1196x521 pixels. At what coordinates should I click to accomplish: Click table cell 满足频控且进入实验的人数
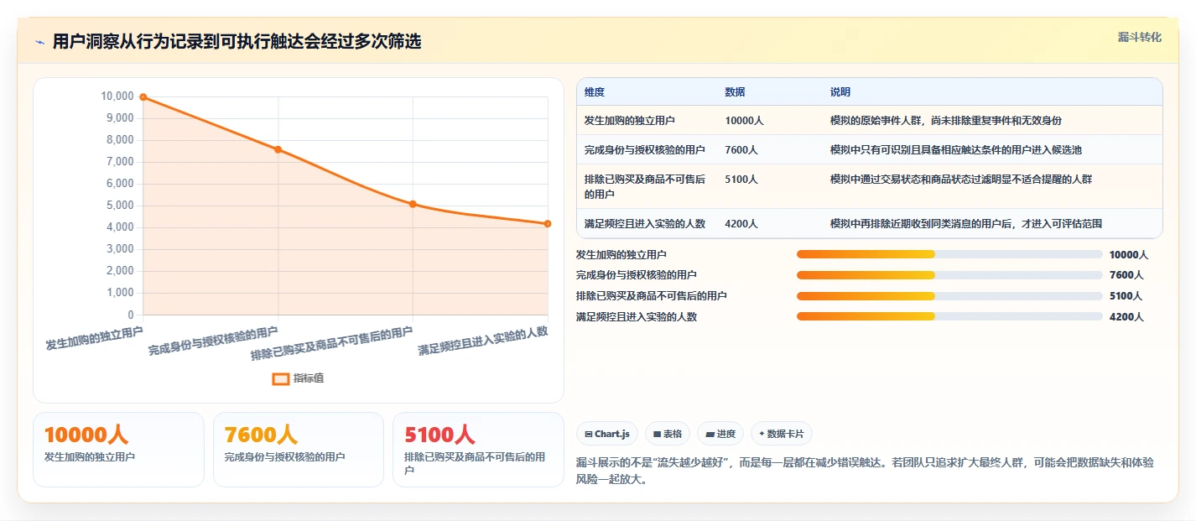[645, 224]
